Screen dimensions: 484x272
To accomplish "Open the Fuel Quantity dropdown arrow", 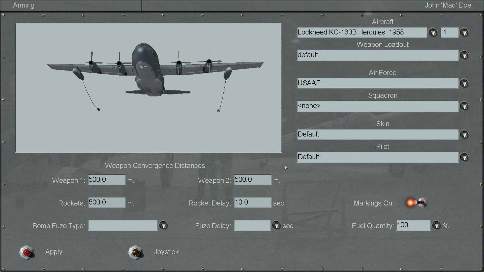I will tap(436, 225).
